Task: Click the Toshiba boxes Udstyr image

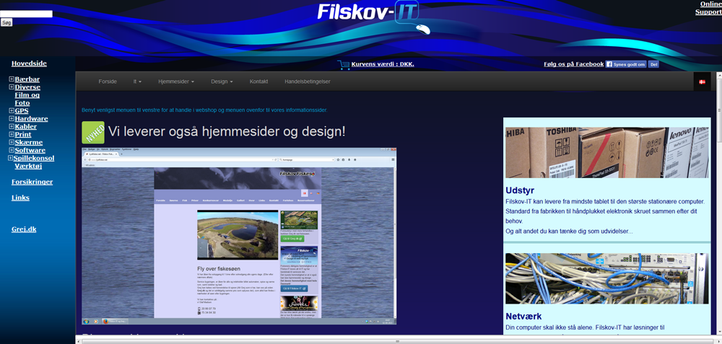Action: pyautogui.click(x=607, y=153)
